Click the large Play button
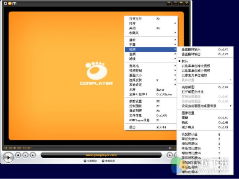This screenshot has width=239, height=179. pos(8,158)
